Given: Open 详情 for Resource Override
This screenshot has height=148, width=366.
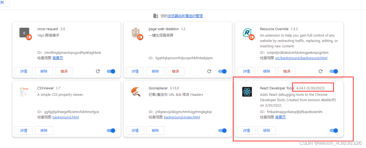Looking at the screenshot, I should (246, 71).
